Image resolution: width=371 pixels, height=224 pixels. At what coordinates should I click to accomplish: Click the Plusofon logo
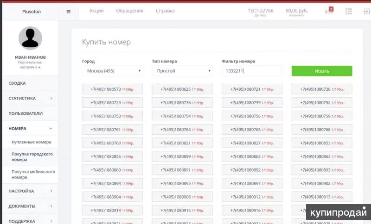(x=32, y=12)
